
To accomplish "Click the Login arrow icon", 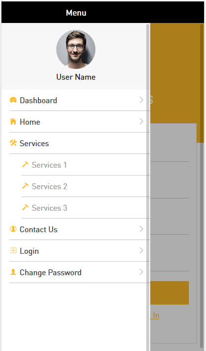I will 13,250.
